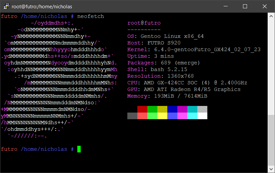Click the title bar text 'root@futro:/home/nicholas'

pos(42,6)
